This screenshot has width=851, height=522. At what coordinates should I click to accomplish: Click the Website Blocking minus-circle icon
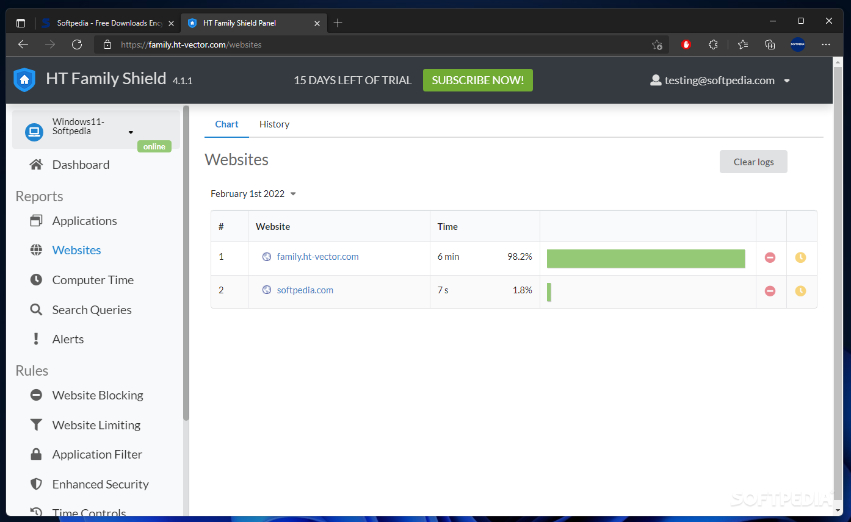coord(37,395)
